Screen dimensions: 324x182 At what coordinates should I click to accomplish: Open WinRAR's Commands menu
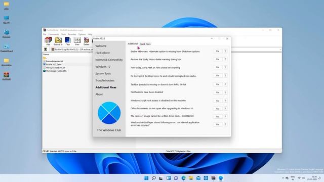pos(54,34)
